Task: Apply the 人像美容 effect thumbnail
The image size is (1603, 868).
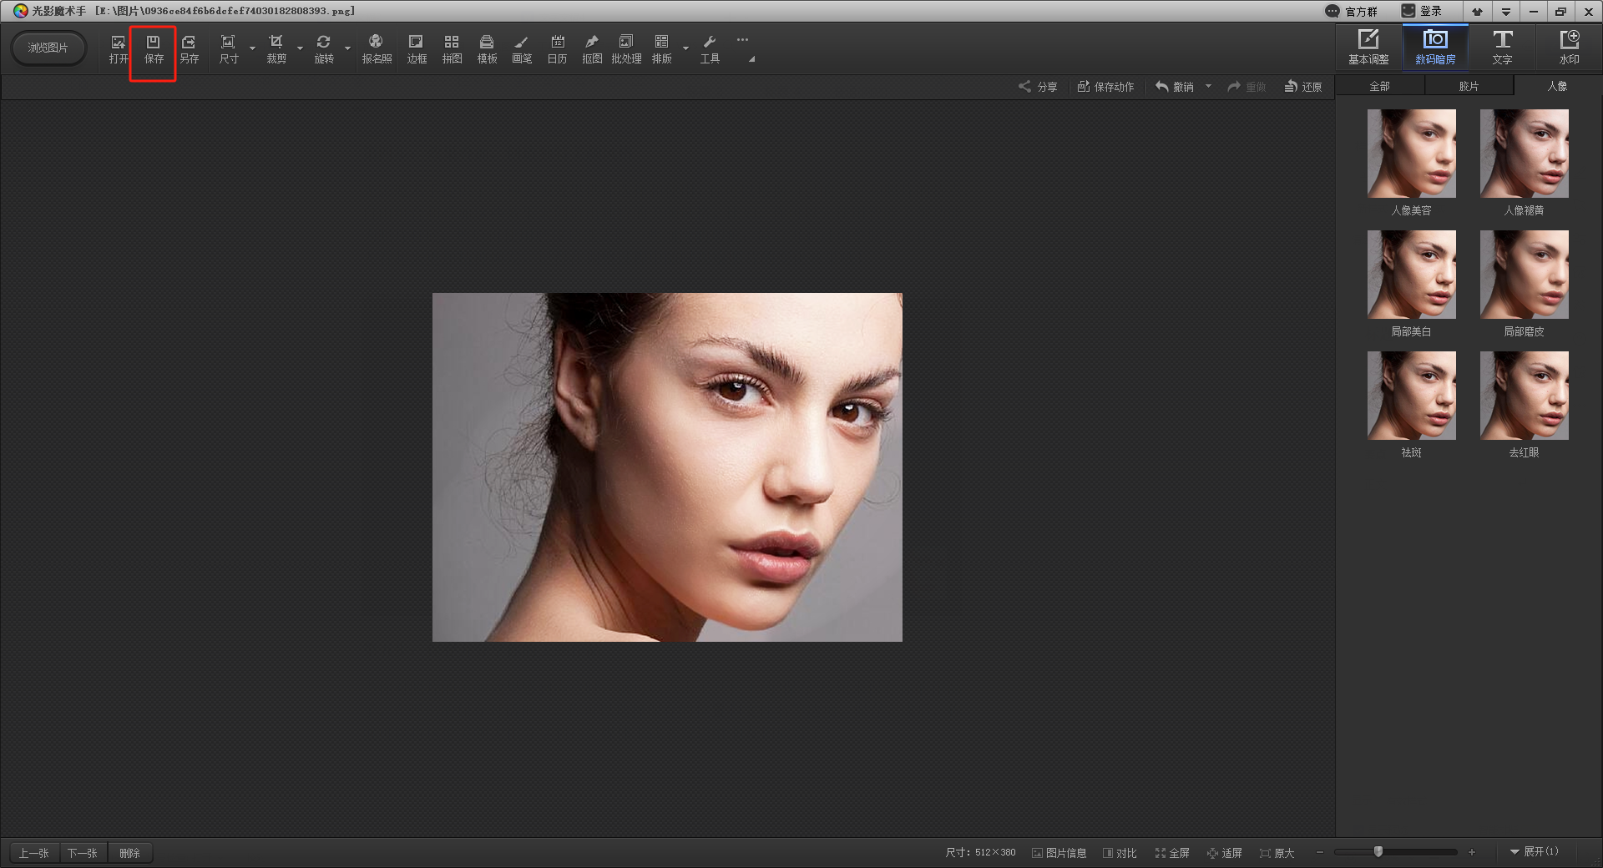Action: point(1411,154)
